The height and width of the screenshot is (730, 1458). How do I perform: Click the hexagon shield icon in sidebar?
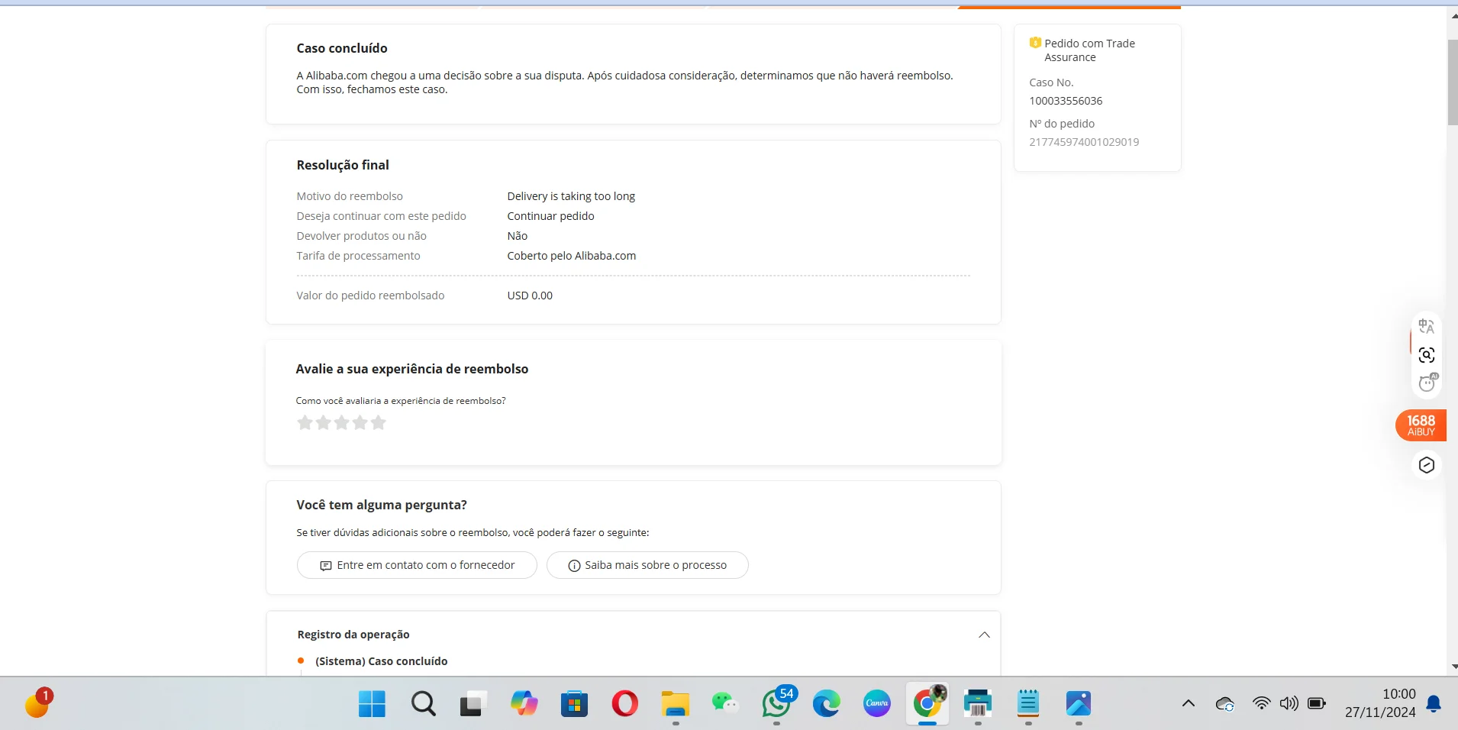pyautogui.click(x=1426, y=465)
